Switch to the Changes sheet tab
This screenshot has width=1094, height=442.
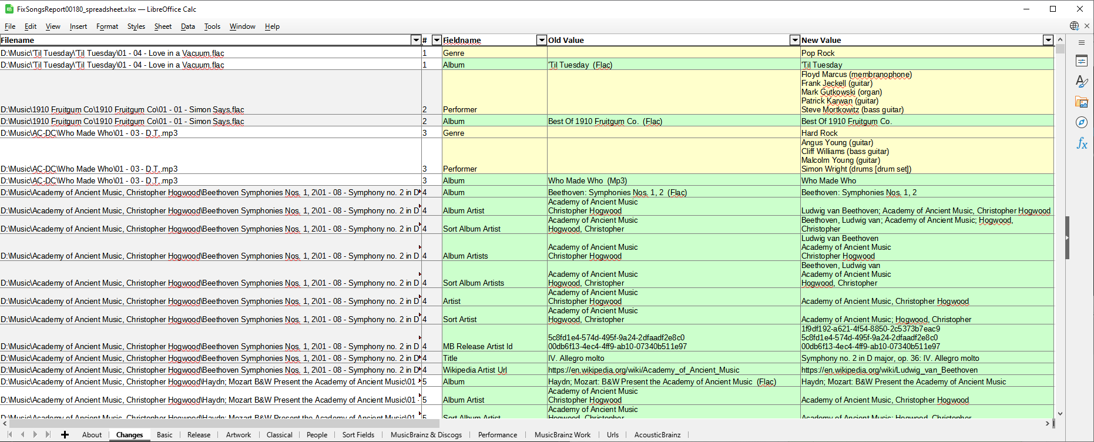coord(129,435)
